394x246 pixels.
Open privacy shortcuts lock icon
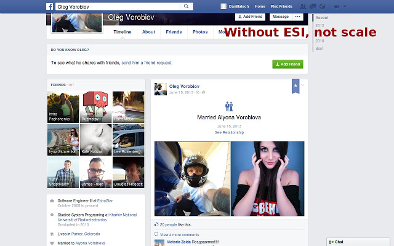coord(337,7)
